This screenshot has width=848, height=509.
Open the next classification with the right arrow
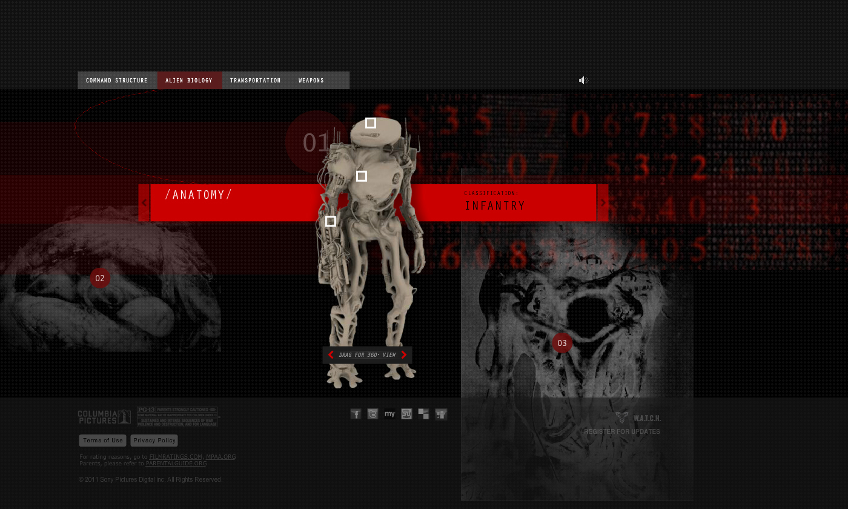coord(603,202)
